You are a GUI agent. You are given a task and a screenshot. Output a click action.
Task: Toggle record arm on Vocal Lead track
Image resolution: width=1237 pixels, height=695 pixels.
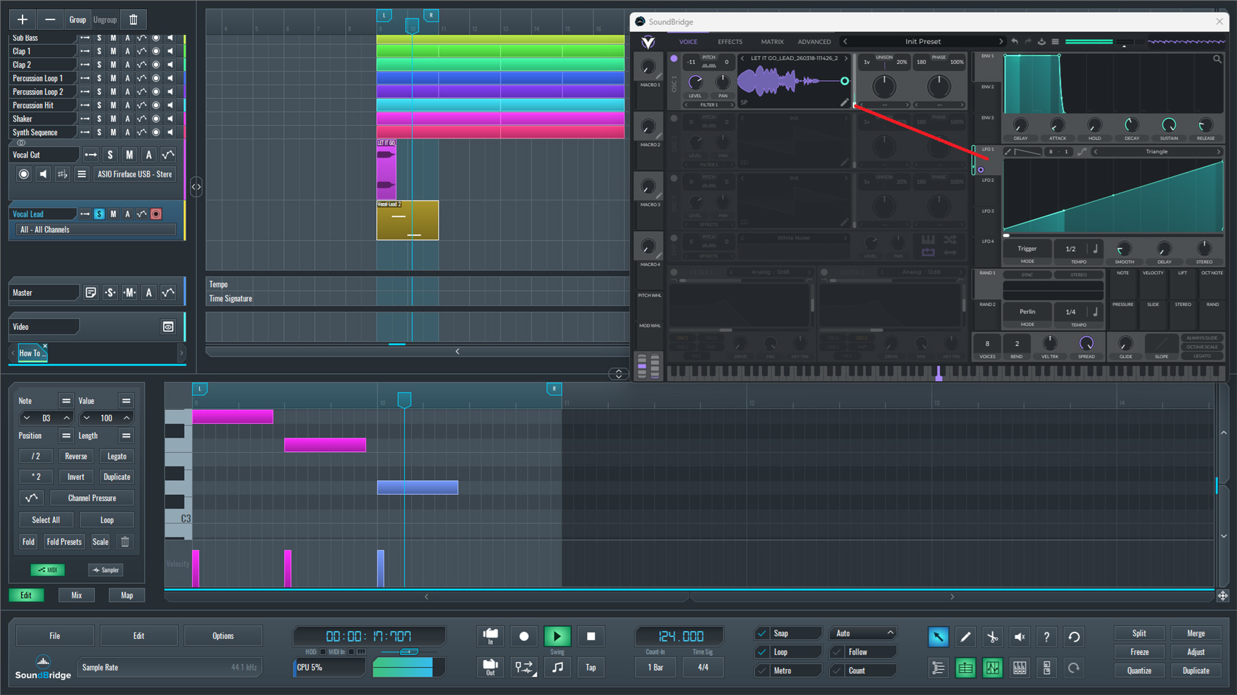pos(156,214)
